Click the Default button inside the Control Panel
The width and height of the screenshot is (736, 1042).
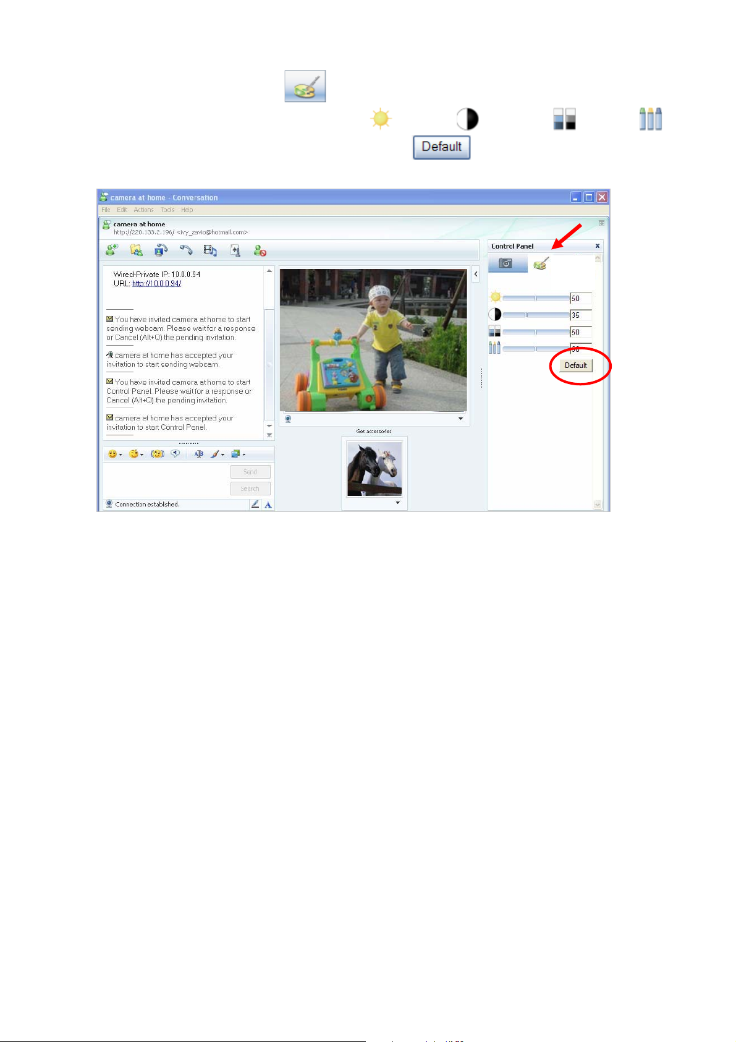click(x=575, y=365)
